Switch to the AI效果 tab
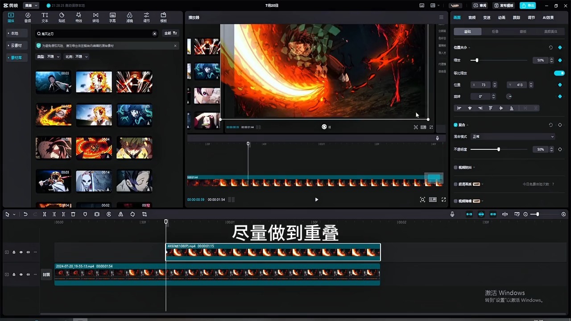Screen dimensions: 571x321 pyautogui.click(x=548, y=17)
